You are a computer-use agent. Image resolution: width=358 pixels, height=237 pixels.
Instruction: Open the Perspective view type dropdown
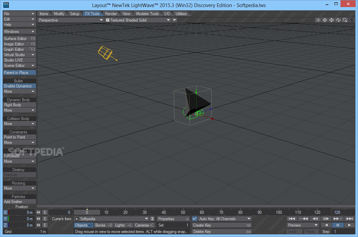[x=71, y=20]
